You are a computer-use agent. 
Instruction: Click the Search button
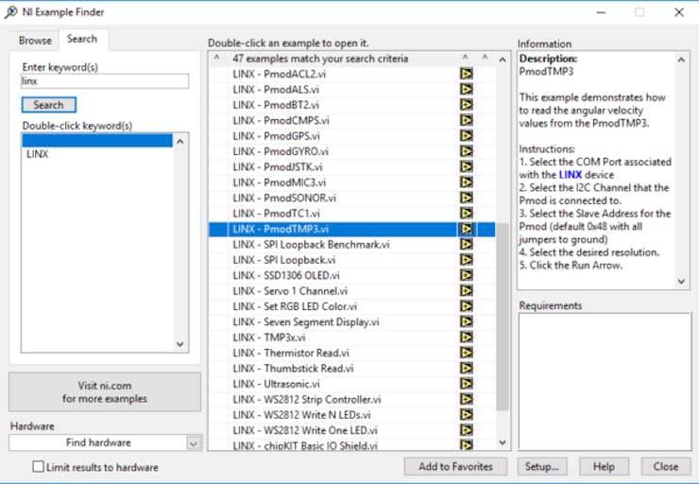click(x=48, y=105)
